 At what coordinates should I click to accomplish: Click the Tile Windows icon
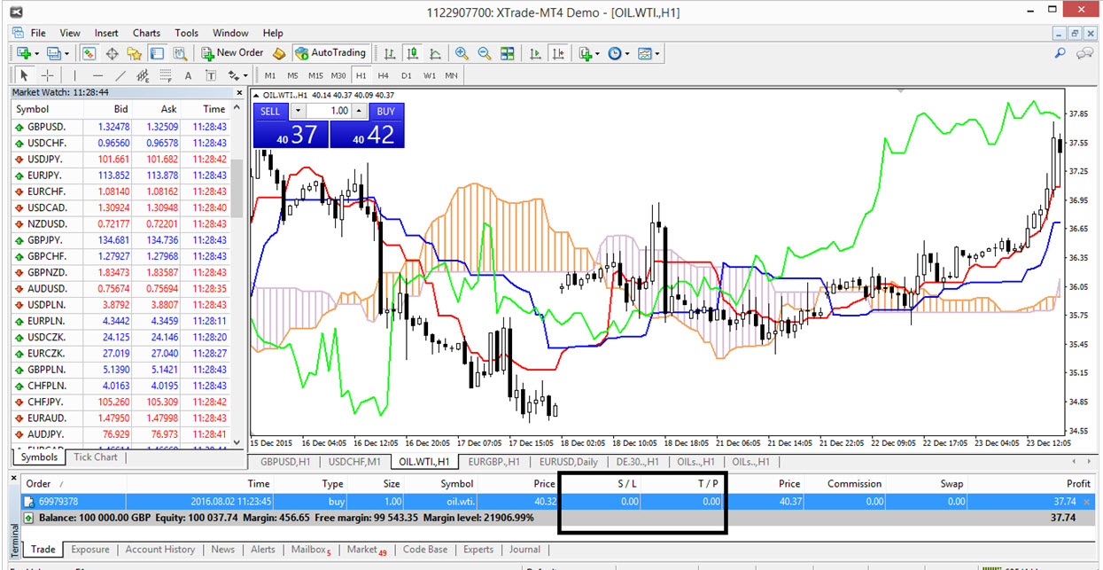(x=508, y=53)
